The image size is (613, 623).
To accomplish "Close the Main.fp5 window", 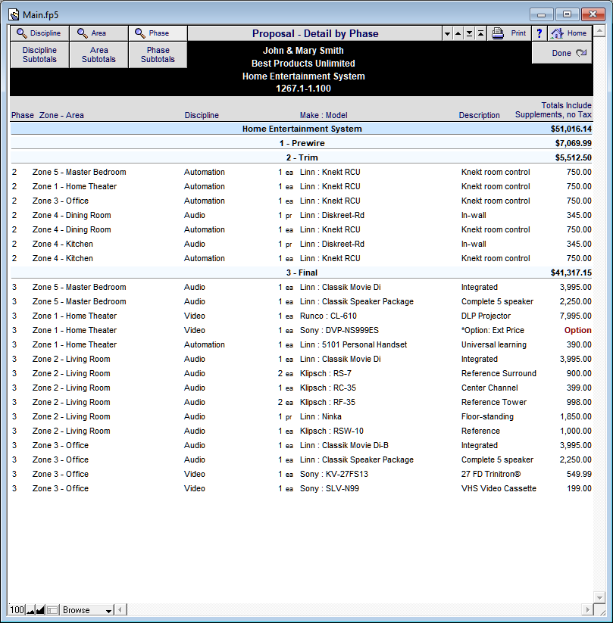I will pyautogui.click(x=593, y=14).
